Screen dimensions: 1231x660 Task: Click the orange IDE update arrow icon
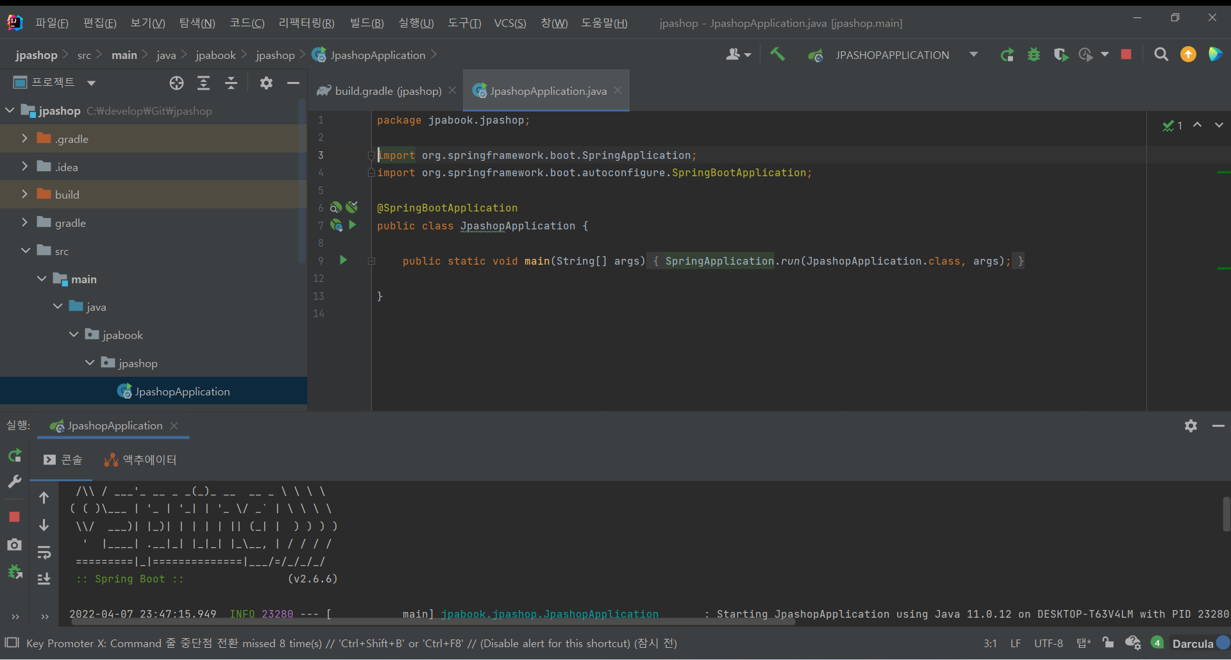tap(1188, 54)
